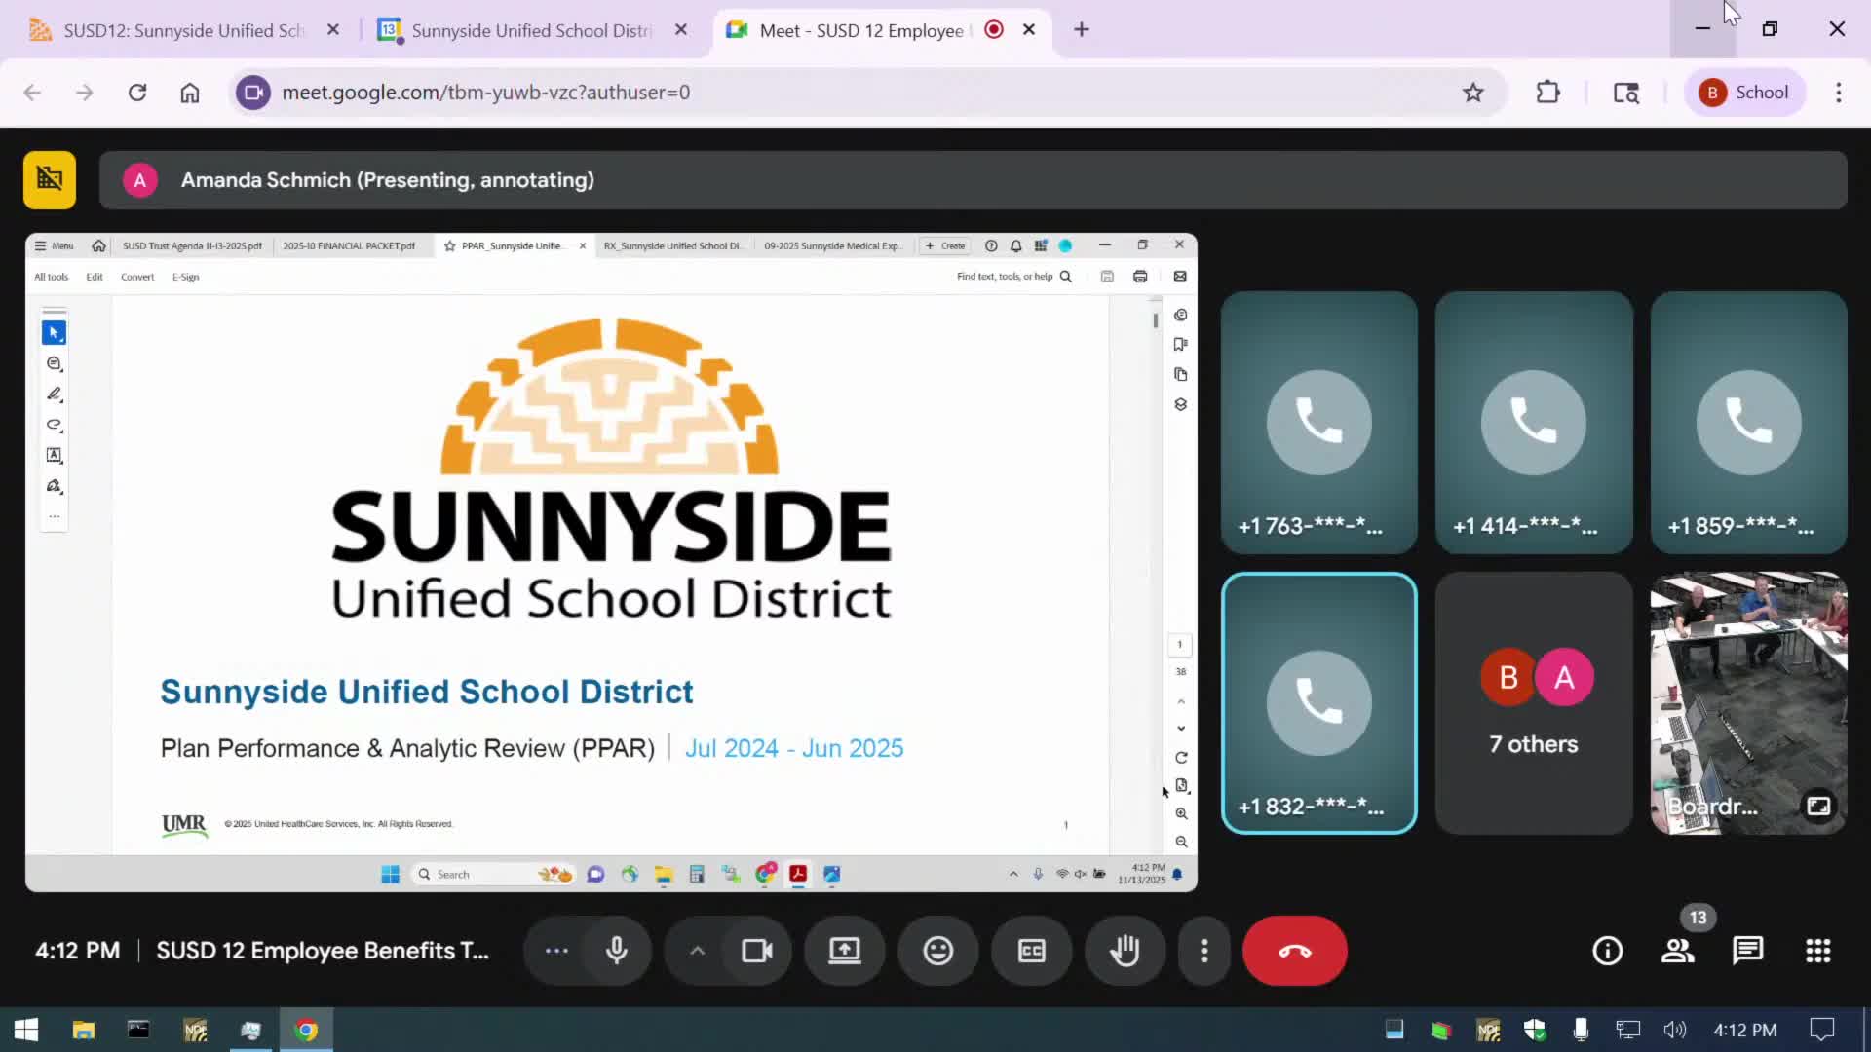The width and height of the screenshot is (1871, 1052).
Task: Click the Boardroom video tile
Action: [1747, 702]
